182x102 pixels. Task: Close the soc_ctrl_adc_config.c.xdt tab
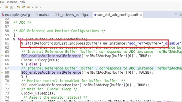141,15
